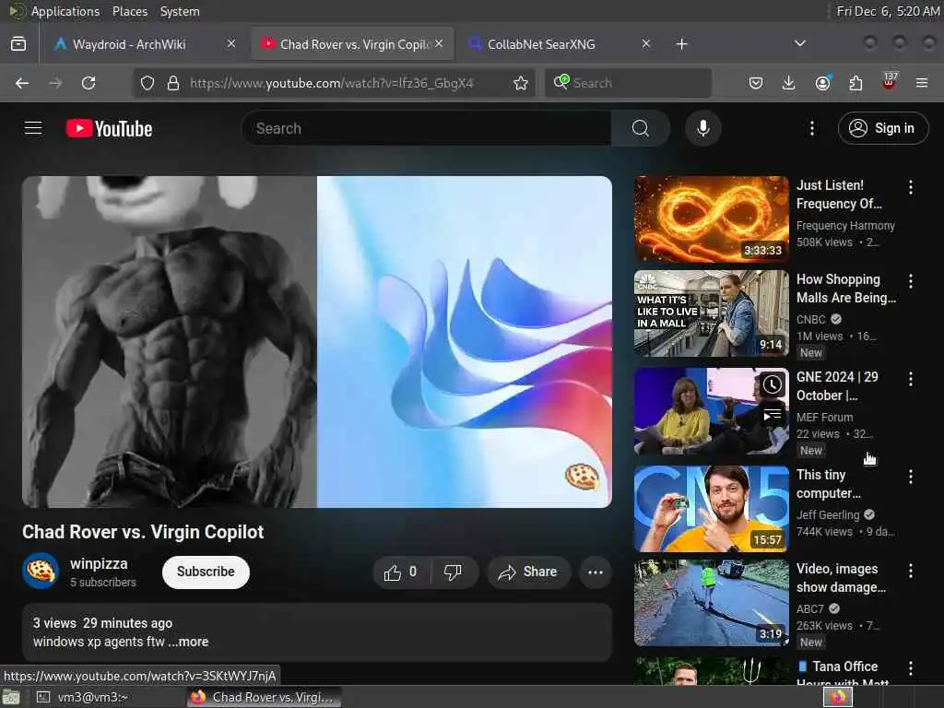Open the Frequency Harmony channel link
Image resolution: width=944 pixels, height=708 pixels.
coord(845,226)
